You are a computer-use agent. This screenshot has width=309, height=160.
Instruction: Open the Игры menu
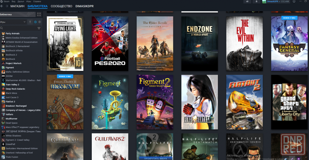(x=28, y=1)
